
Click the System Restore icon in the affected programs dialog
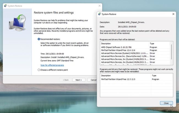[x=100, y=14]
